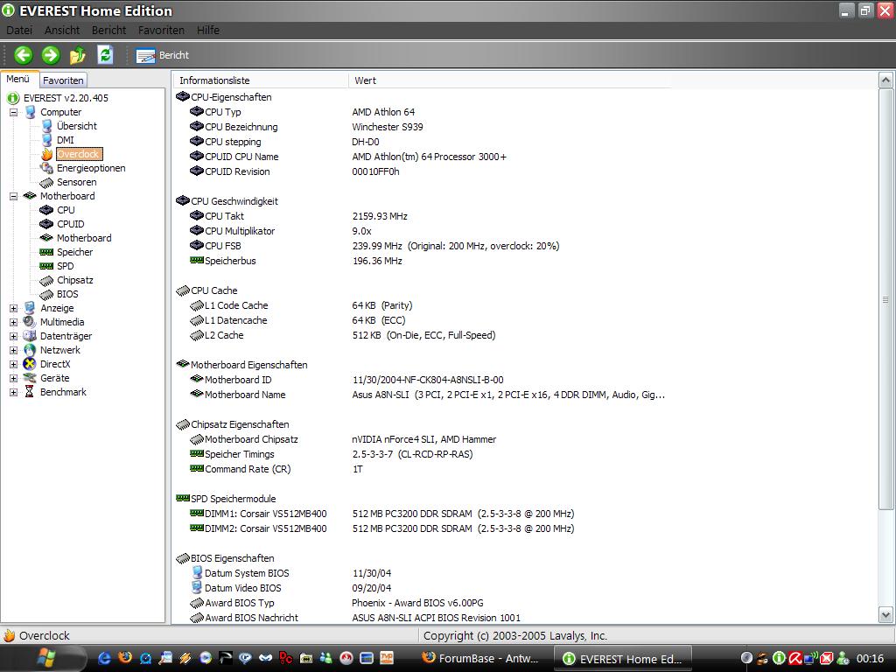Select EVEREST v2.20.405 root node
Viewport: 896px width, 672px height.
(x=66, y=98)
